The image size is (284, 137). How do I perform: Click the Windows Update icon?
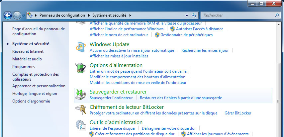81,47
